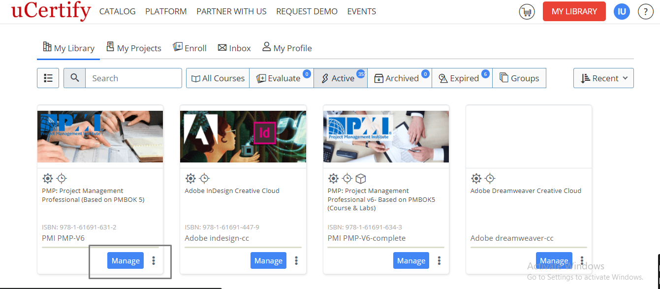Screen dimensions: 660x289
Task: Click the clock-target icon on Adobe InDesign card
Action: [x=204, y=178]
